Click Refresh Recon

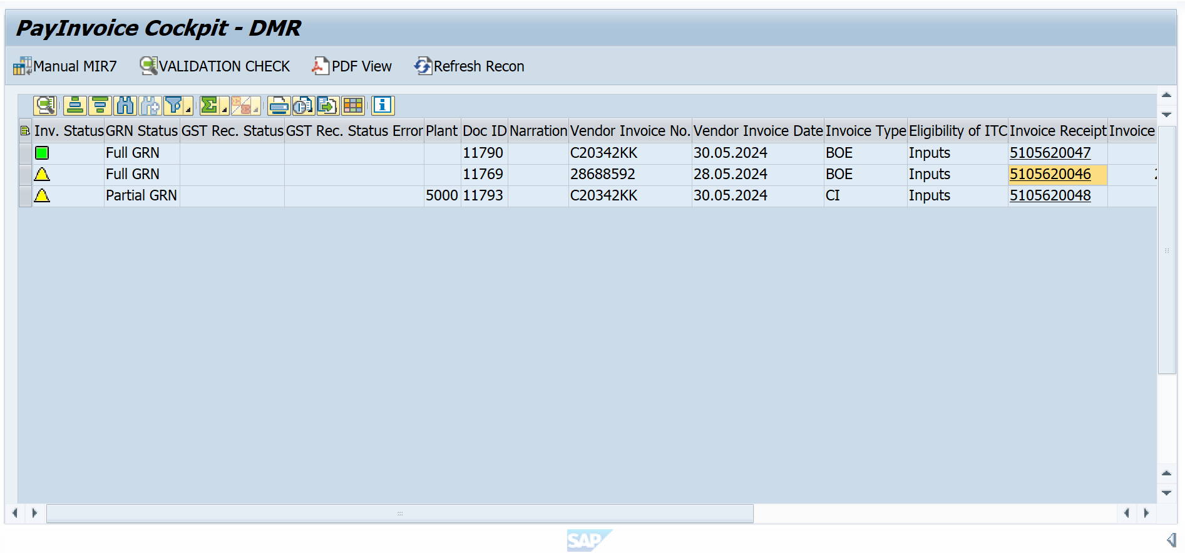pos(469,66)
